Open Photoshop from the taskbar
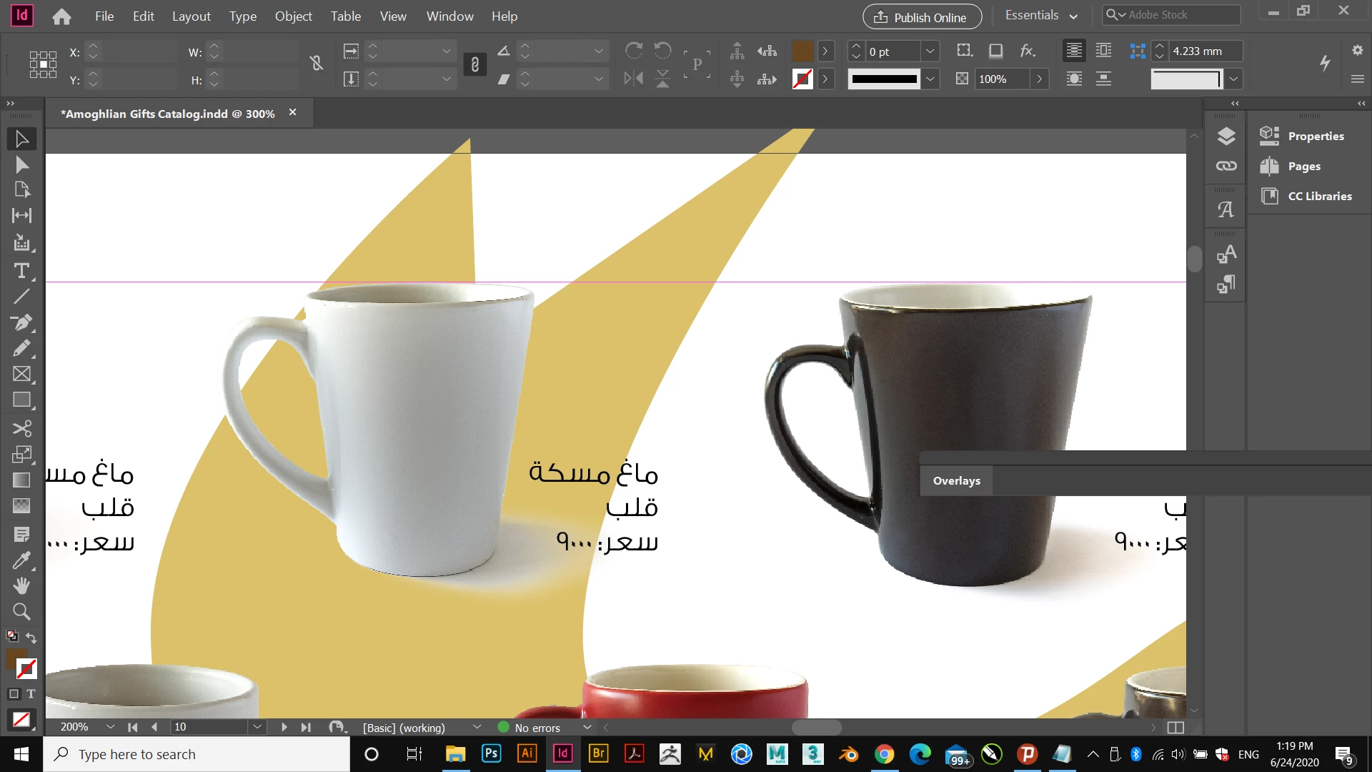The image size is (1372, 772). click(491, 754)
